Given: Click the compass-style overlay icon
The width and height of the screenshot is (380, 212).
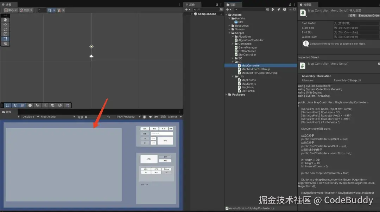Looking at the screenshot, I should [60, 105].
